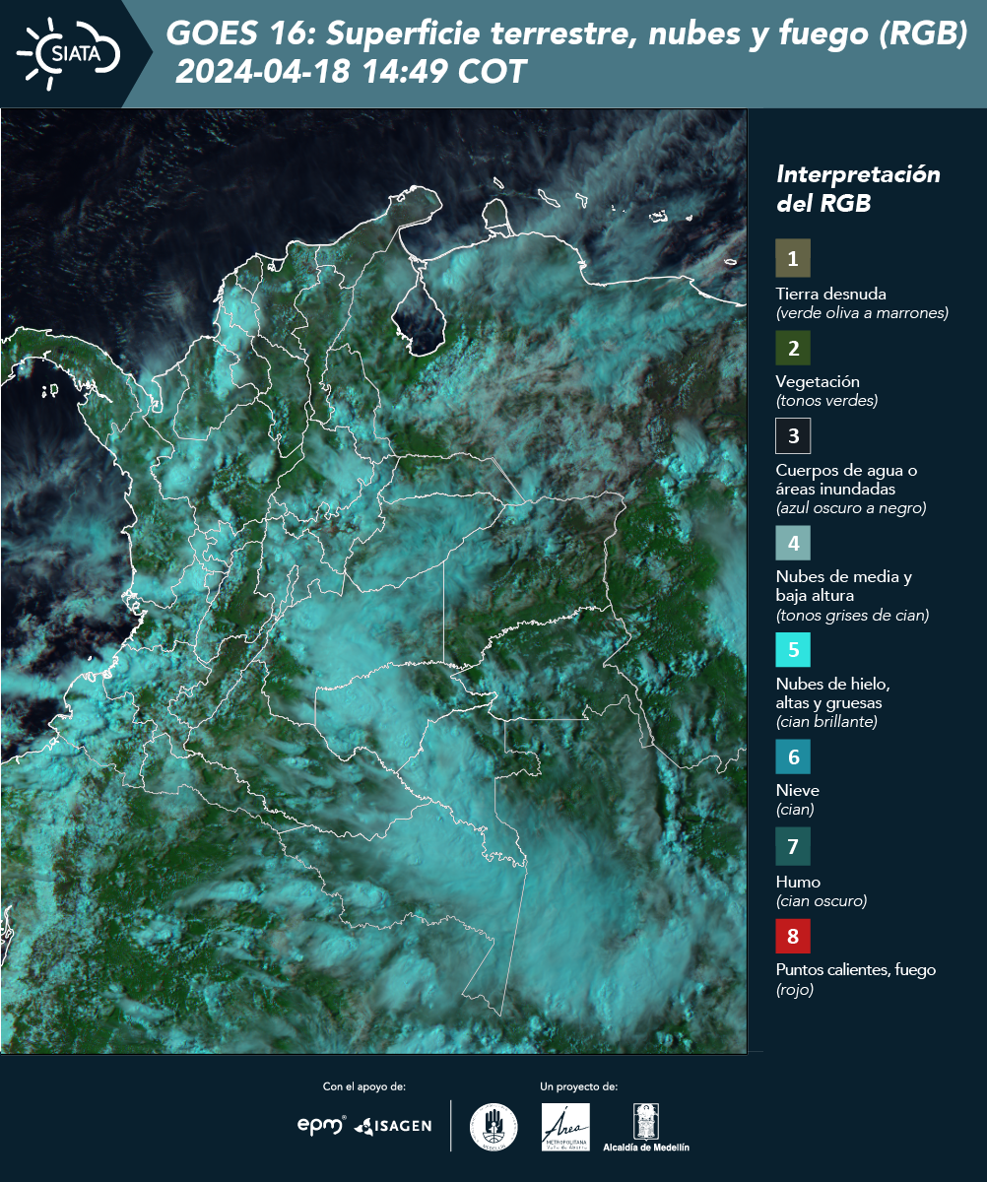Click '(tonos verdes)' text

(x=826, y=401)
